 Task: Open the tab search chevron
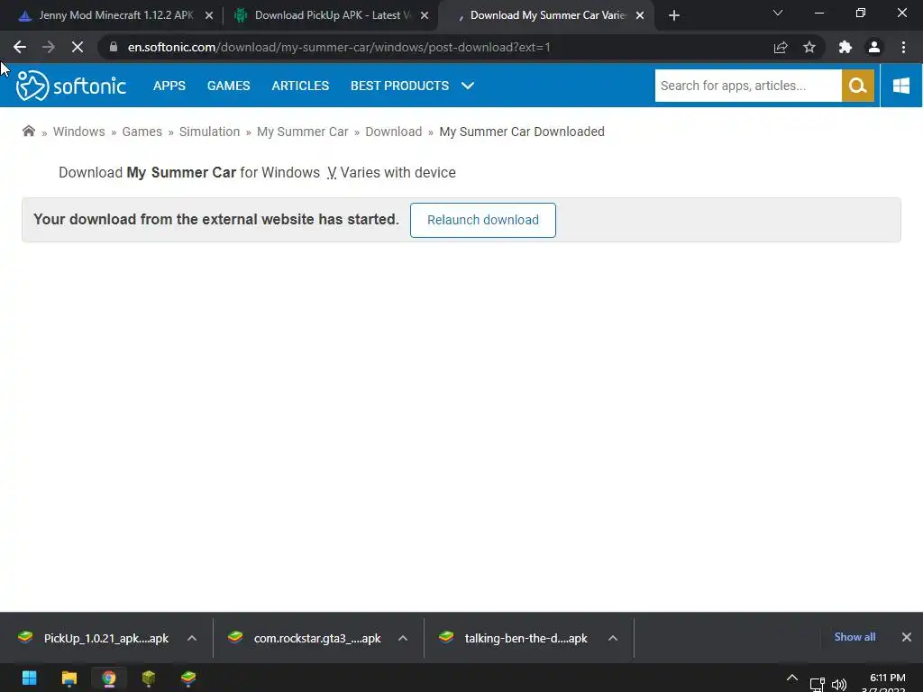[x=778, y=13]
